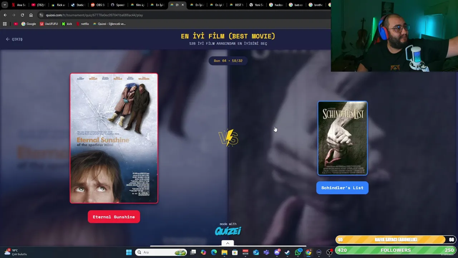Open File Explorer from the taskbar
Screen dimensions: 458x258
click(224, 252)
